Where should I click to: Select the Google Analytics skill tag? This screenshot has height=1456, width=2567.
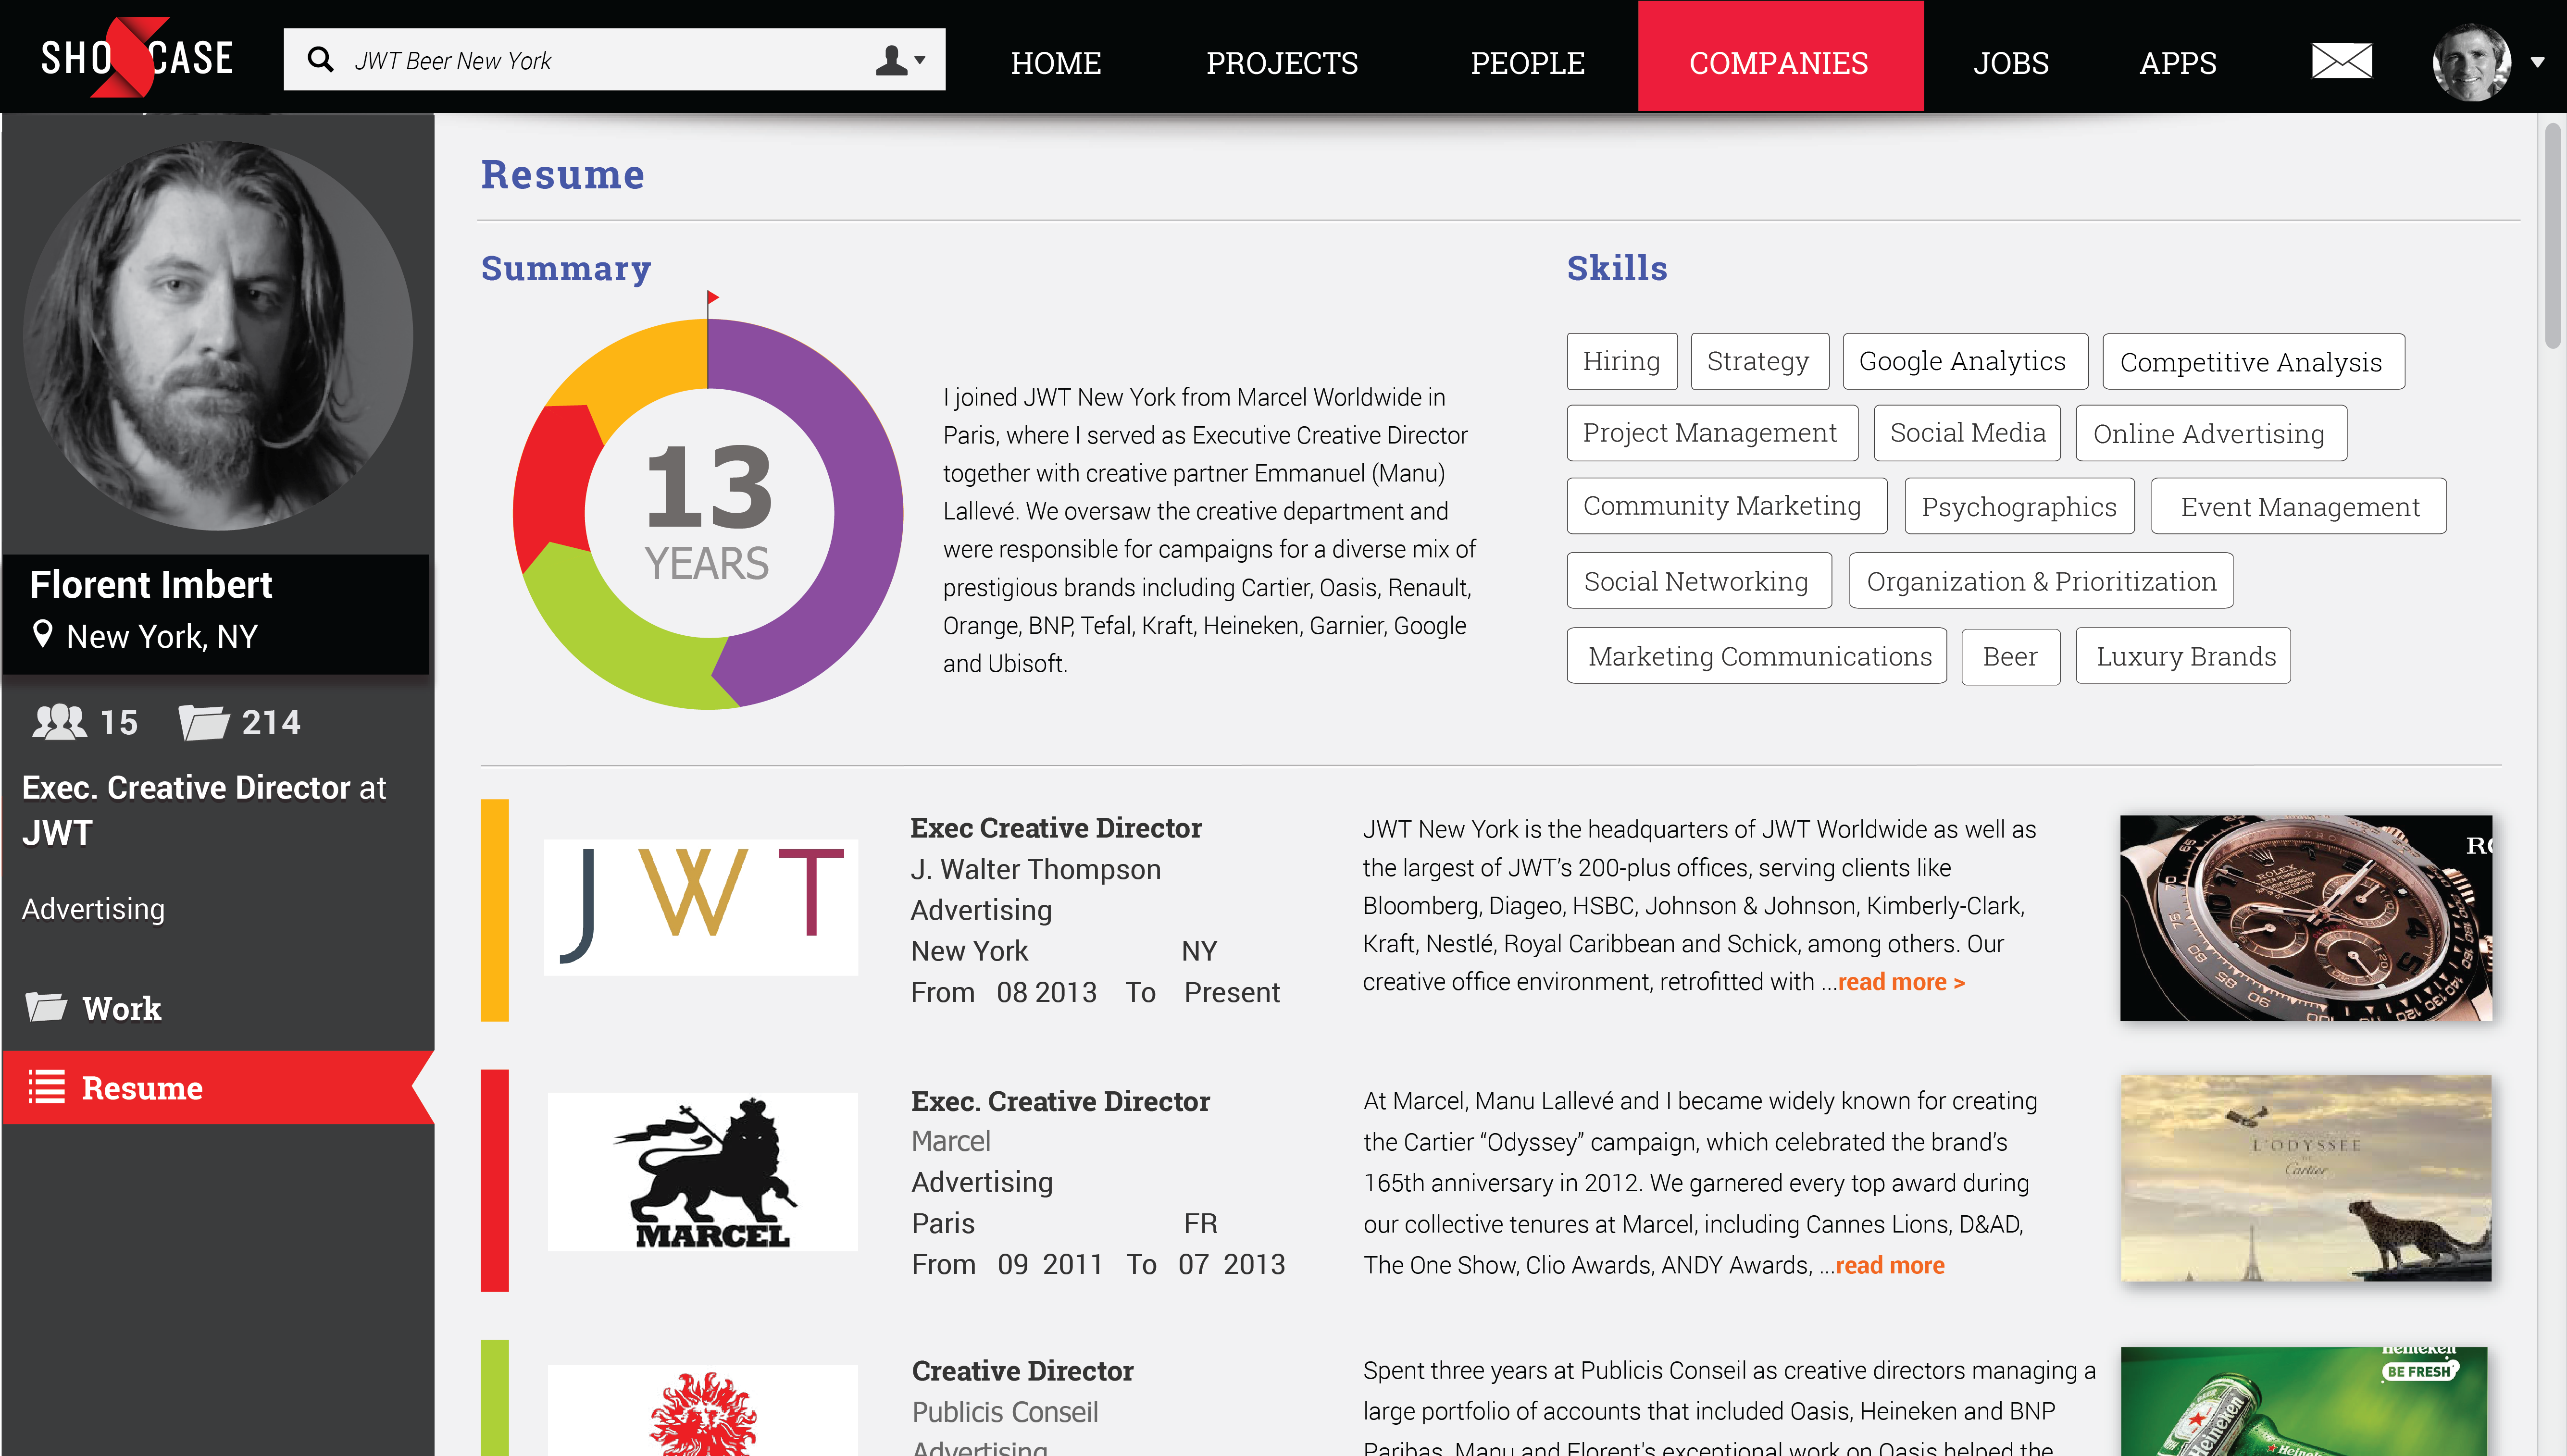pos(1965,361)
